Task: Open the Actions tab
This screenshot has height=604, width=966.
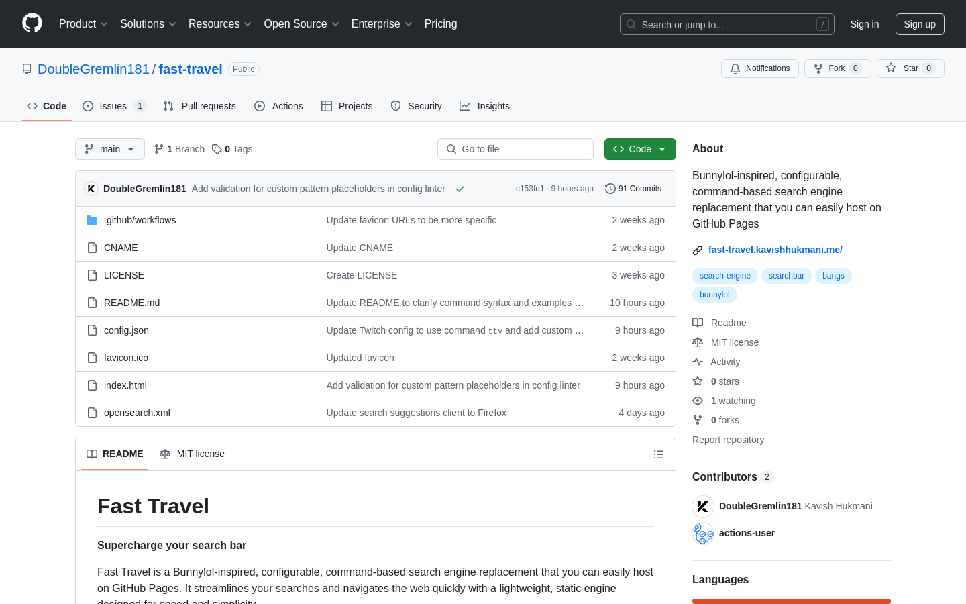Action: point(278,106)
